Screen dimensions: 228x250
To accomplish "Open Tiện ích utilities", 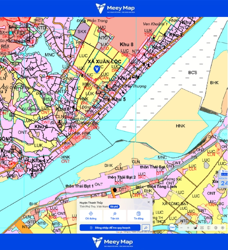I will (x=115, y=215).
